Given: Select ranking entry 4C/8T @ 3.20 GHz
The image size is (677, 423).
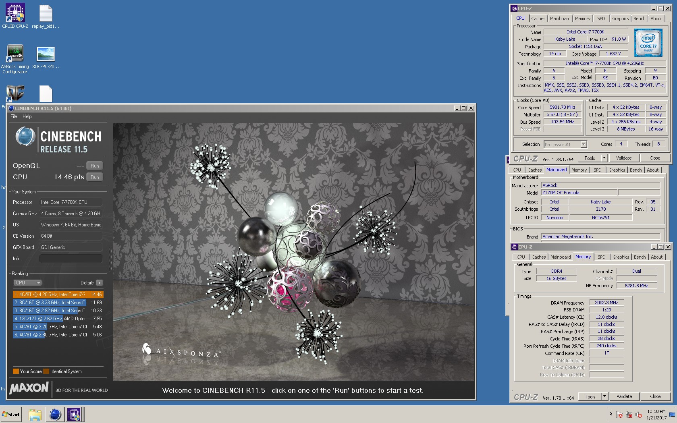Looking at the screenshot, I should click(58, 327).
